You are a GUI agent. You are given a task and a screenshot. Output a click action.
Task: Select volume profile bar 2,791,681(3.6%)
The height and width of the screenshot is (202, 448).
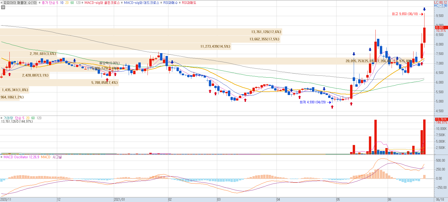[x=29, y=54]
